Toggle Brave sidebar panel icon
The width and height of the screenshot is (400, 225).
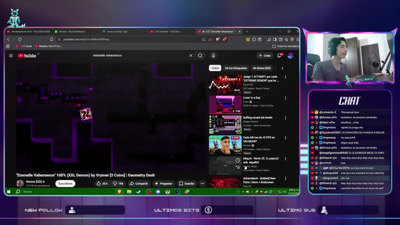coord(274,39)
